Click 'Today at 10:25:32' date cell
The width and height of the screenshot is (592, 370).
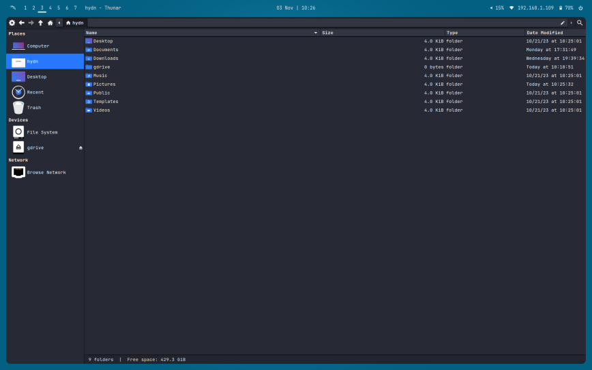pos(550,84)
